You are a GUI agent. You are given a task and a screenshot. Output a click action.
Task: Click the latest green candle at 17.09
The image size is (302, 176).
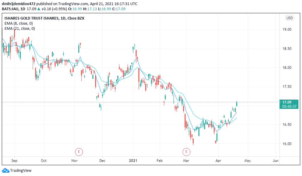tap(237, 103)
